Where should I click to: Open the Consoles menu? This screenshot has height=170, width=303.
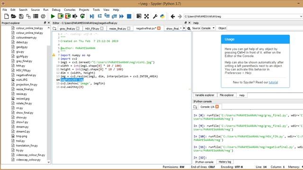(x=70, y=9)
